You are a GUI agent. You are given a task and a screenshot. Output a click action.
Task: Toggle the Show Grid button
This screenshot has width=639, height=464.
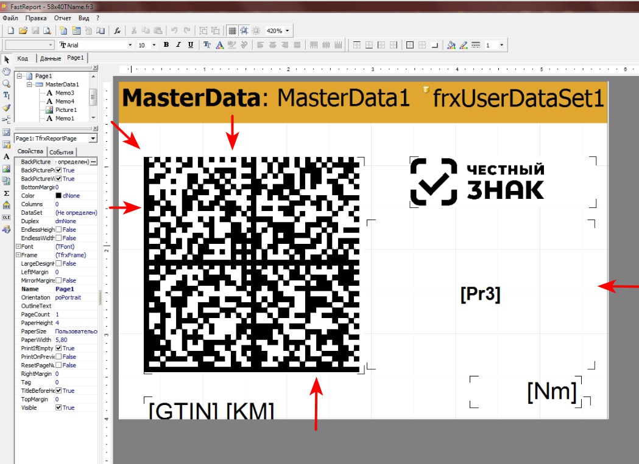(231, 30)
